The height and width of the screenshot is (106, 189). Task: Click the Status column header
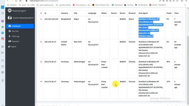104,13
